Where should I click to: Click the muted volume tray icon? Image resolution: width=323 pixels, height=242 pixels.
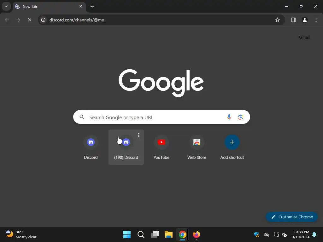[285, 234]
